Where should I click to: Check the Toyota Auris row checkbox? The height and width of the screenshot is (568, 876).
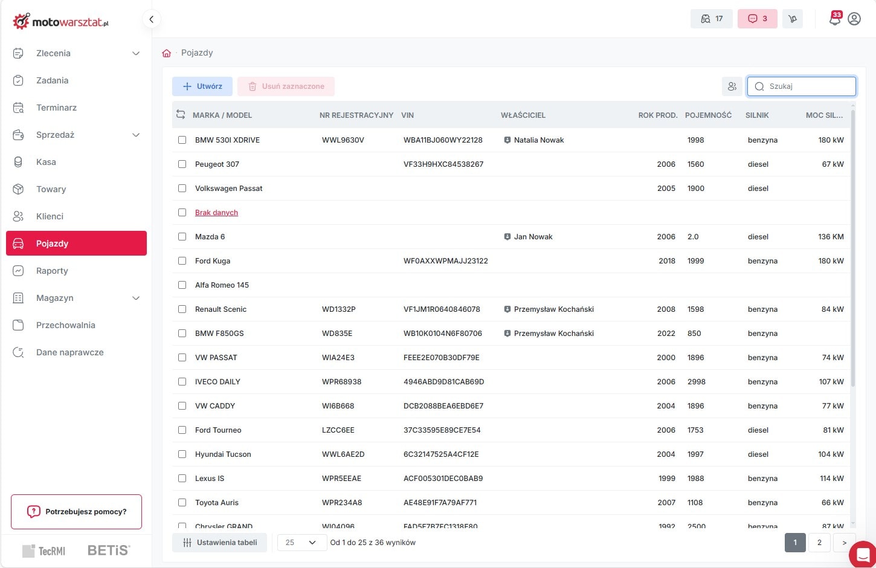pos(182,503)
